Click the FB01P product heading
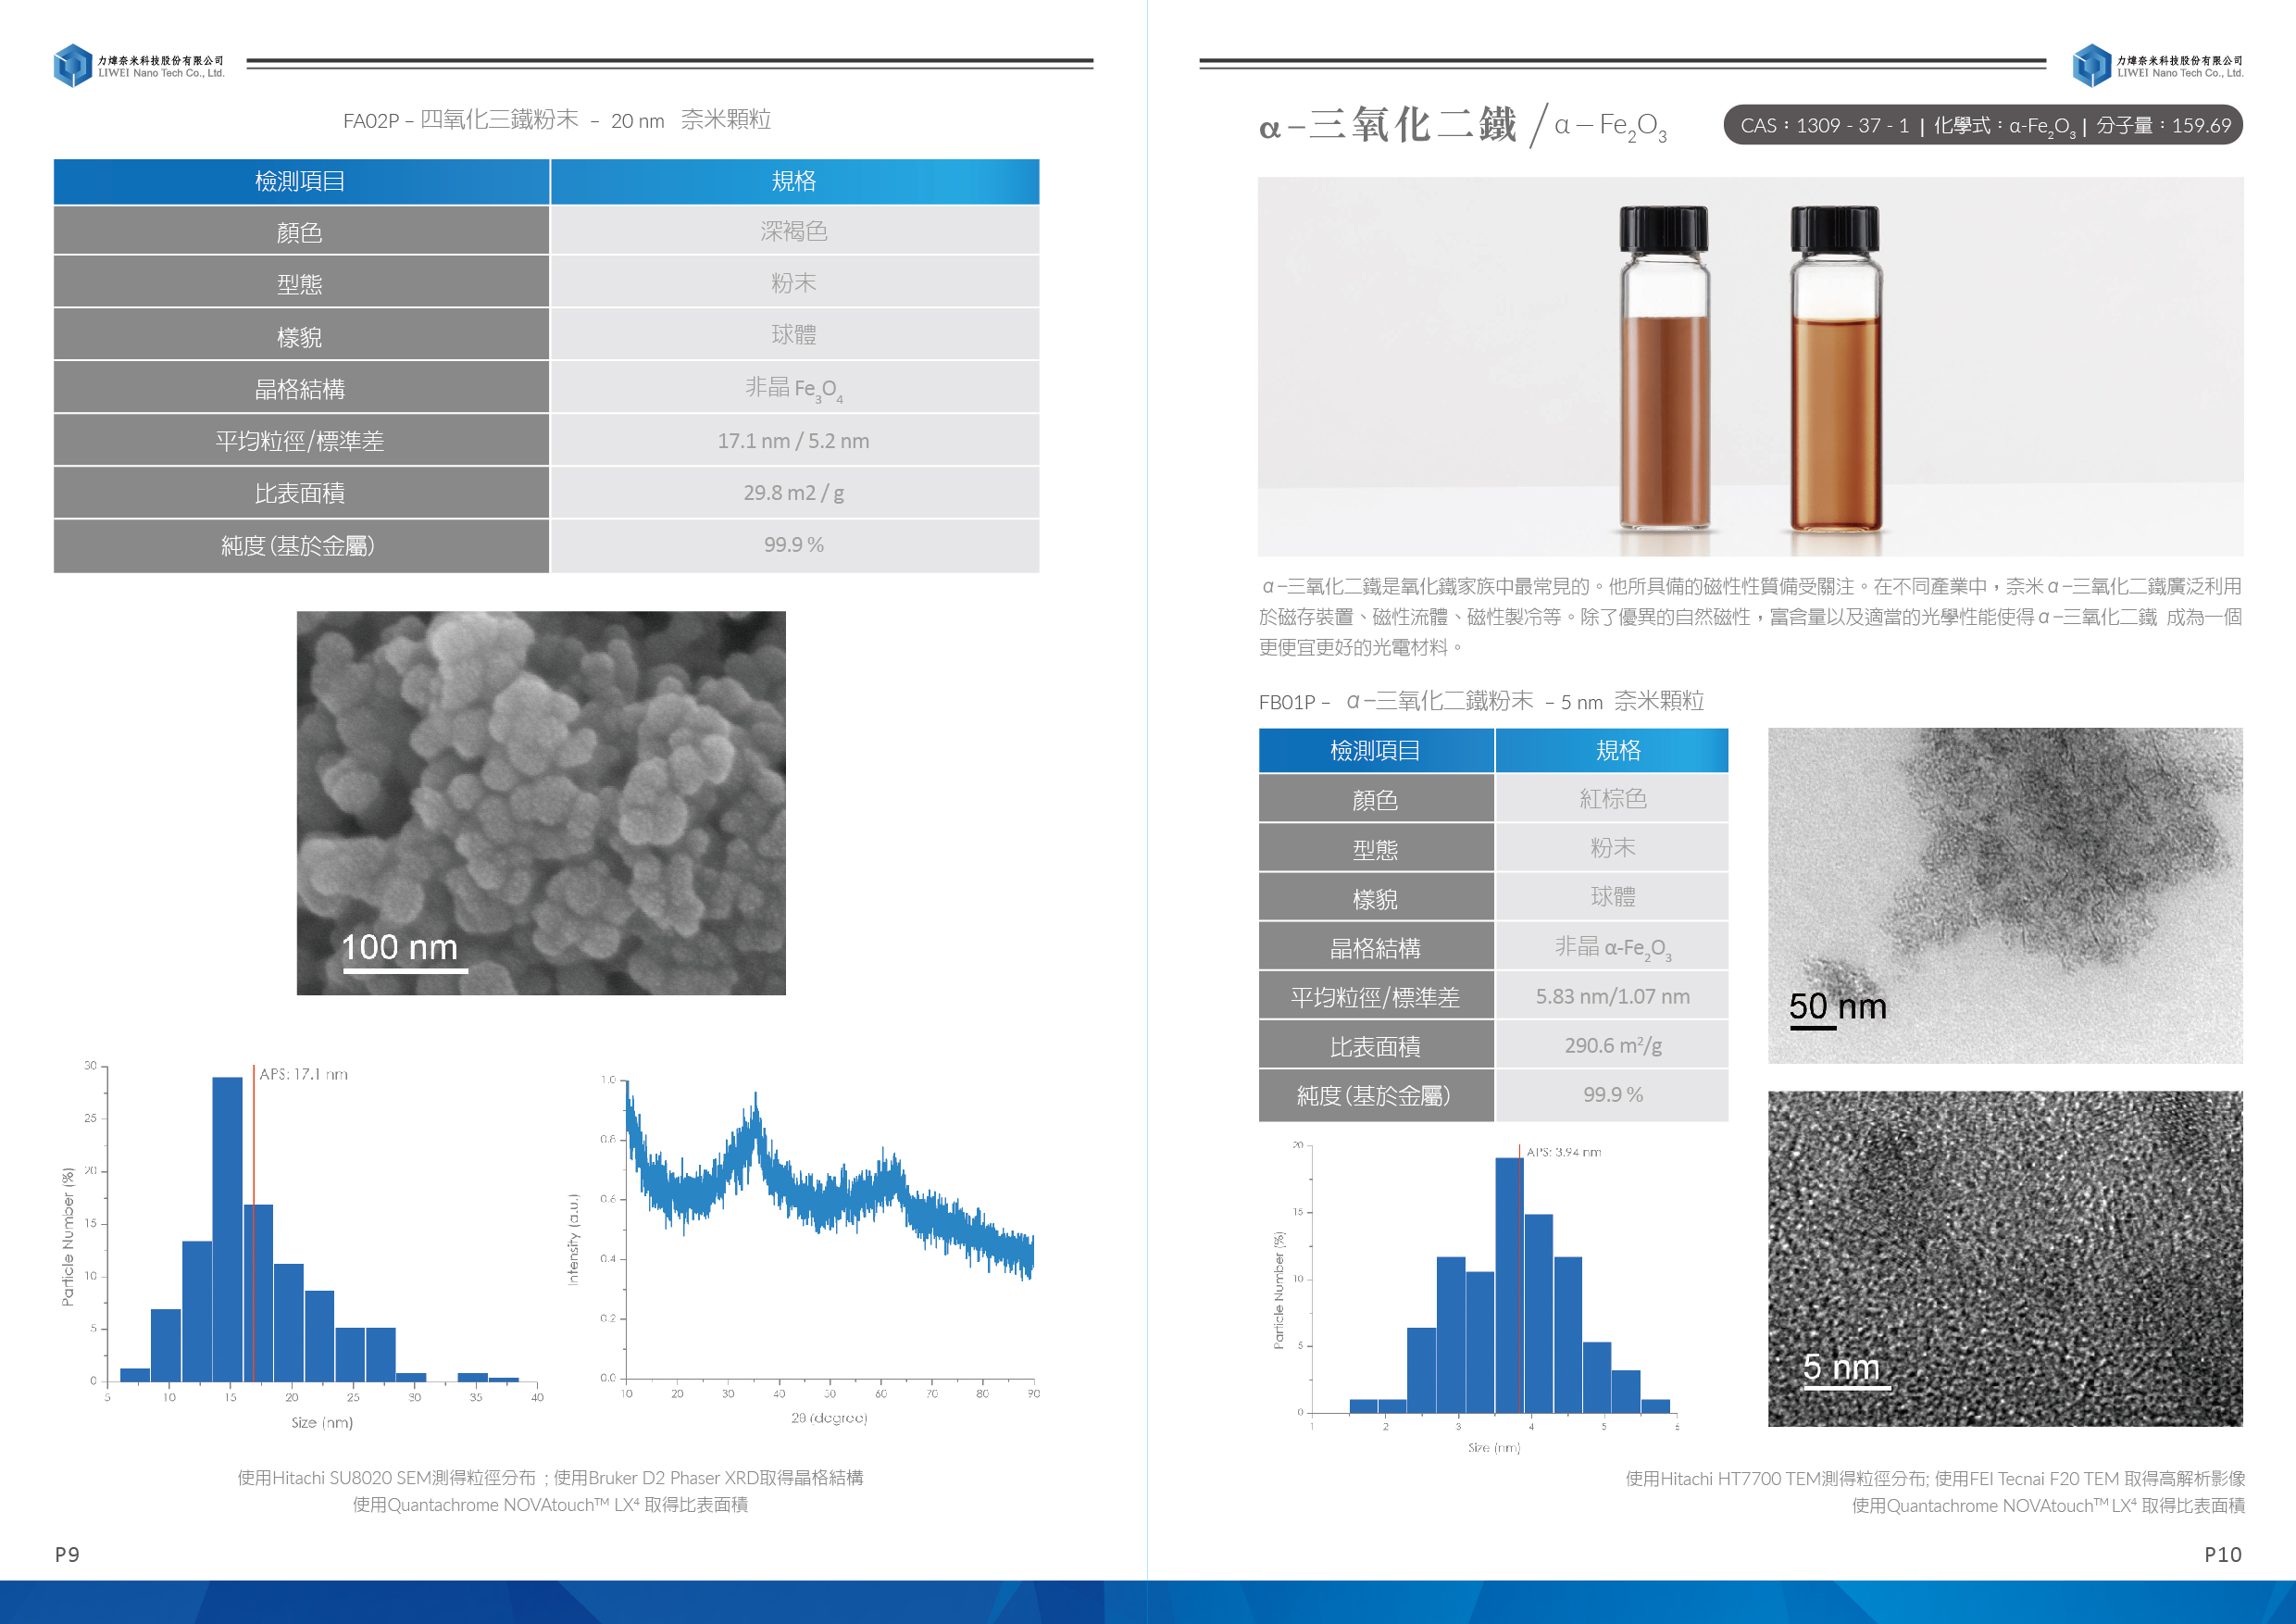The width and height of the screenshot is (2296, 1624). click(x=1481, y=701)
